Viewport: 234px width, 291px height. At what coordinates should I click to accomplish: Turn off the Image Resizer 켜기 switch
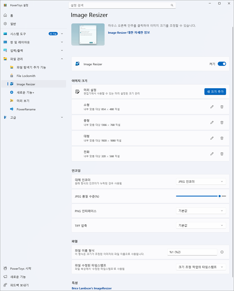tap(222, 64)
